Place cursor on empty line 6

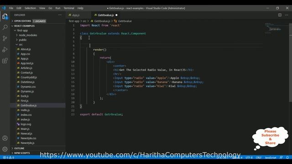[x=172, y=46]
